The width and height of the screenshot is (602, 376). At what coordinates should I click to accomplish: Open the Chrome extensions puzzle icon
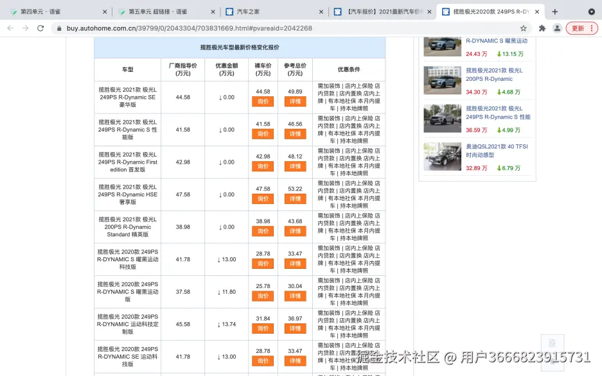[542, 28]
